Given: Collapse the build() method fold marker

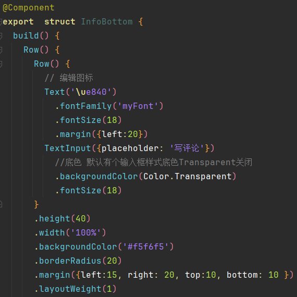Looking at the screenshot, I should (1, 36).
